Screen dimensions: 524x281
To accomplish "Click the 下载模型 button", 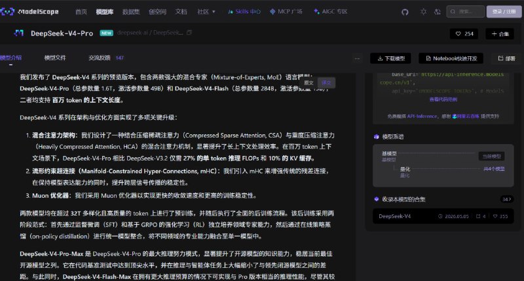I will point(390,58).
